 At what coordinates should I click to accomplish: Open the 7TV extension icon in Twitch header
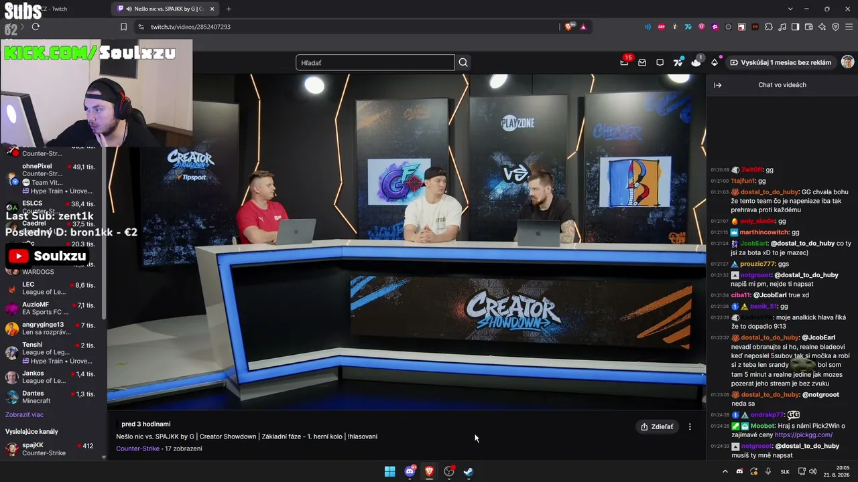click(678, 62)
